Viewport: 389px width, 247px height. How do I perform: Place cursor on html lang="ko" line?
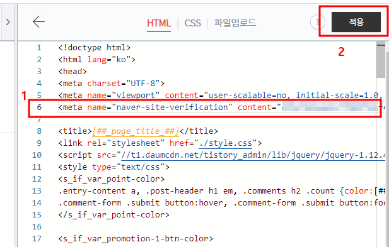(96, 60)
